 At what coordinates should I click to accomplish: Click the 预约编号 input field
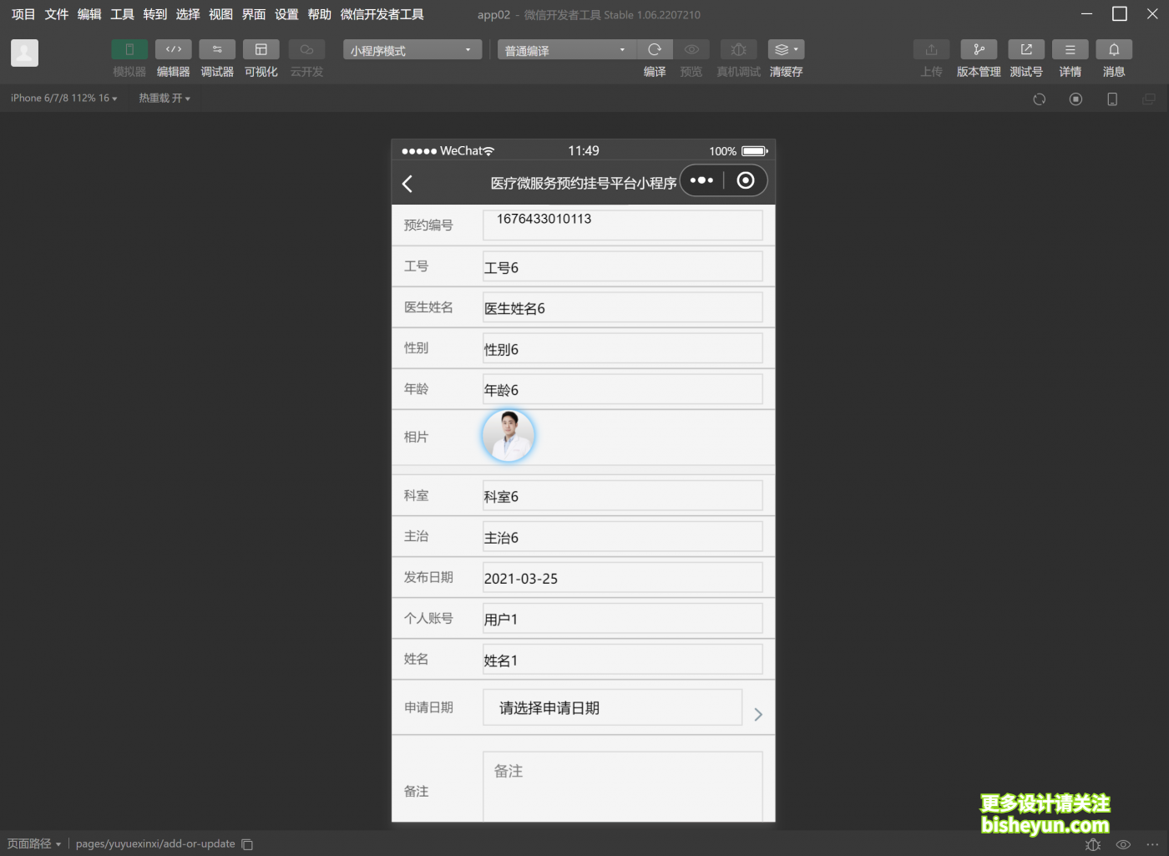click(623, 225)
